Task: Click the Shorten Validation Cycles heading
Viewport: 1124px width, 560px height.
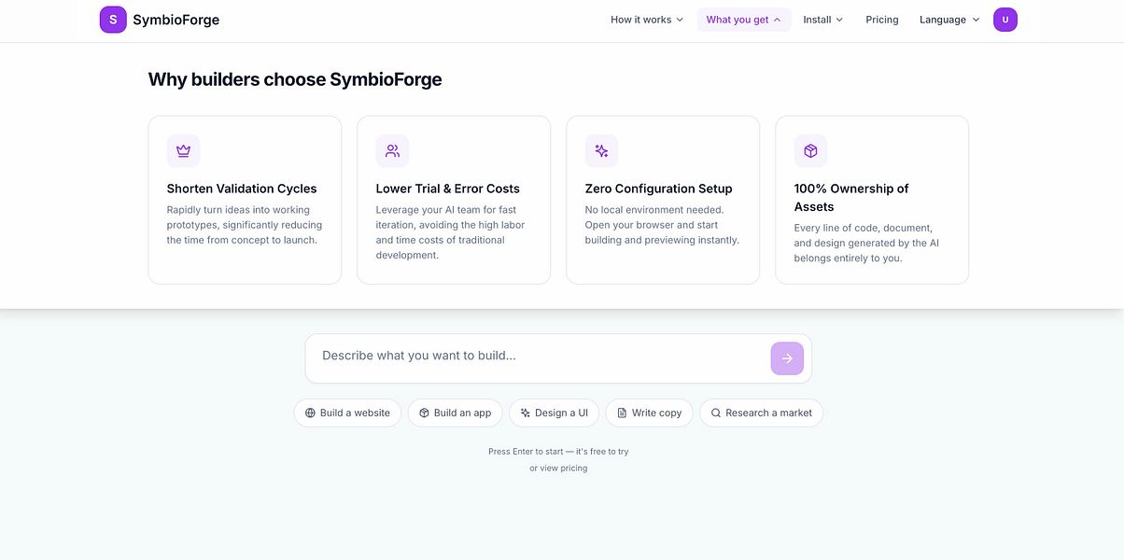Action: coord(242,189)
